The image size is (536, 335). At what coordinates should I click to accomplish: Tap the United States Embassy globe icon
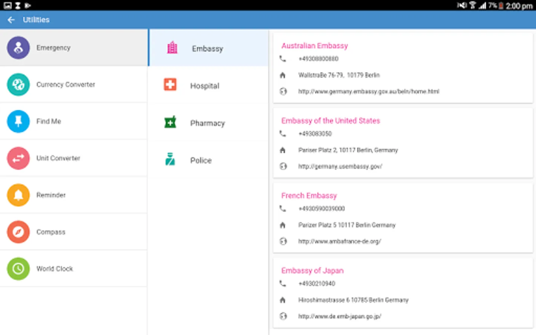pos(283,166)
